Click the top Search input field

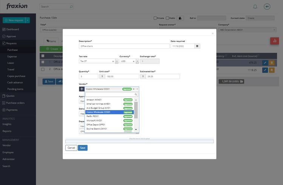[56, 7]
